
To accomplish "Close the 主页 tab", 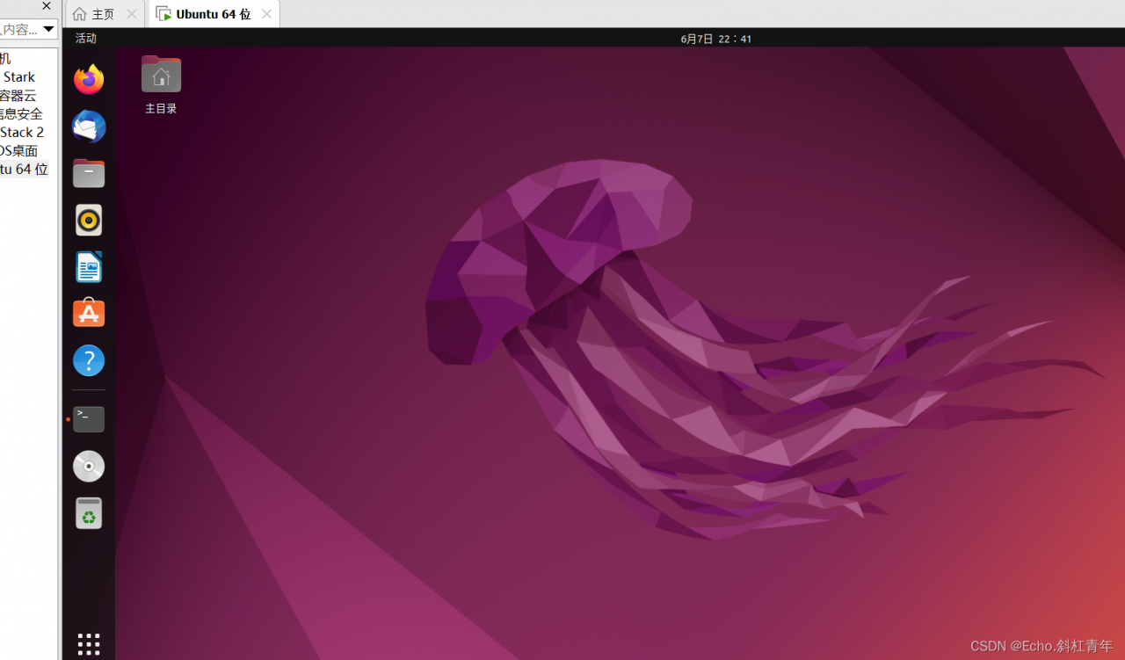I will point(132,14).
